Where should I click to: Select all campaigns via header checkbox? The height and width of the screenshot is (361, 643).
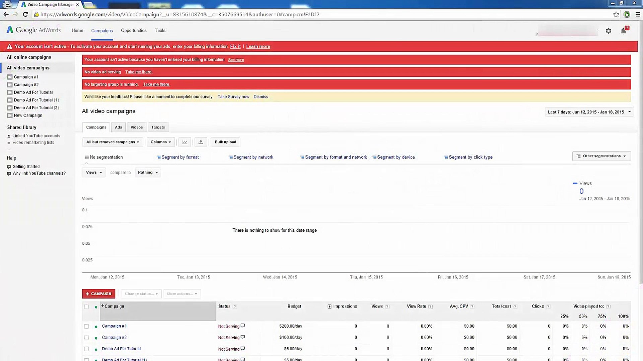coord(86,307)
